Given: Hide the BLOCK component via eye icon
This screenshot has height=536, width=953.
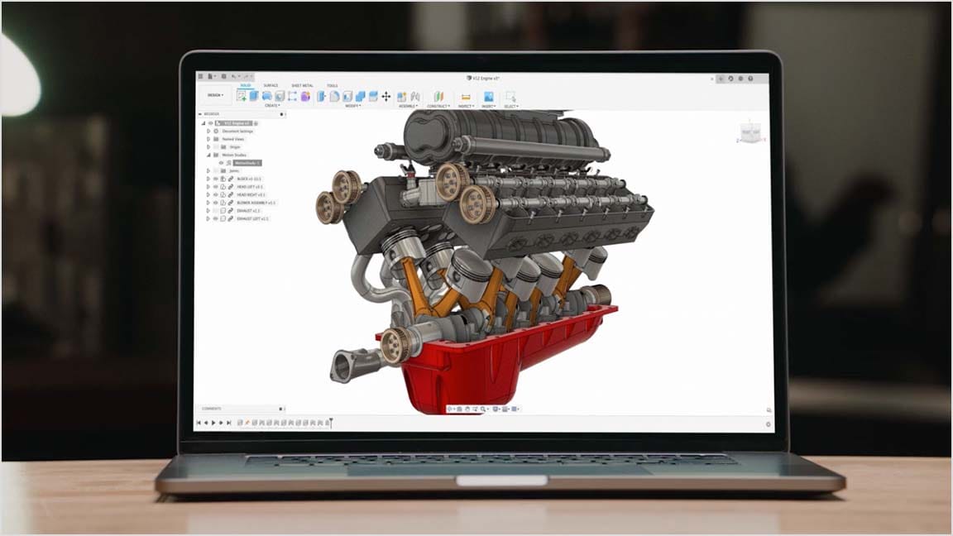Looking at the screenshot, I should click(x=215, y=179).
